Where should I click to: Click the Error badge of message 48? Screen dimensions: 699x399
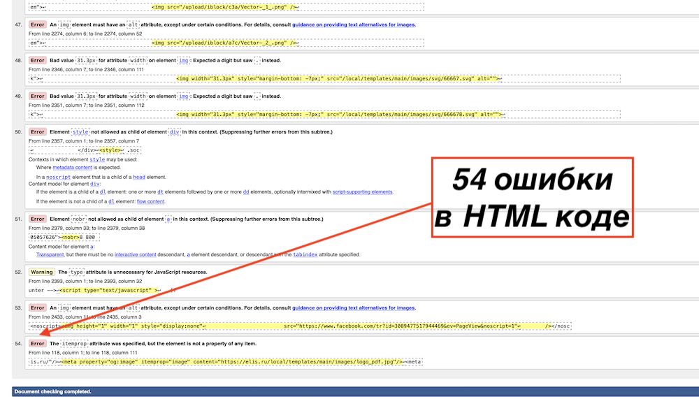pyautogui.click(x=38, y=60)
